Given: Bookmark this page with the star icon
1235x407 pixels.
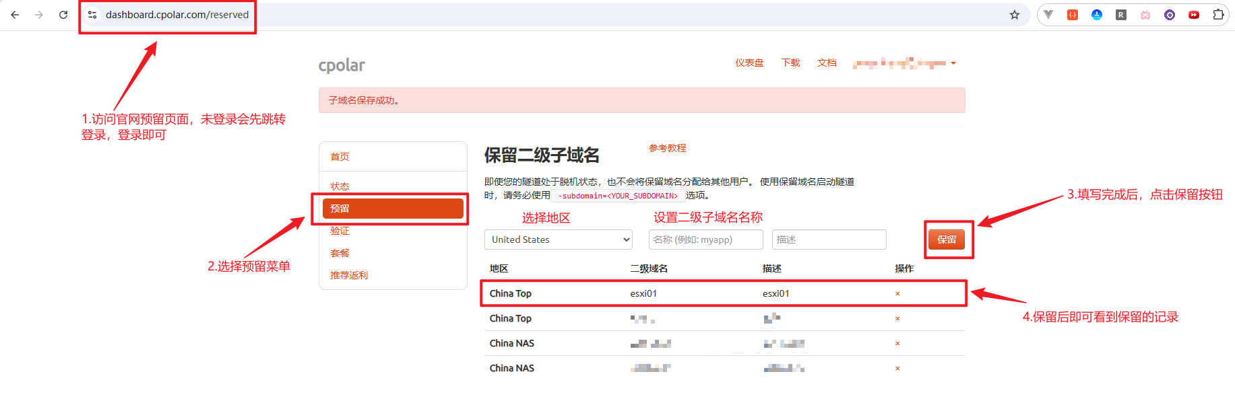Looking at the screenshot, I should (1014, 15).
